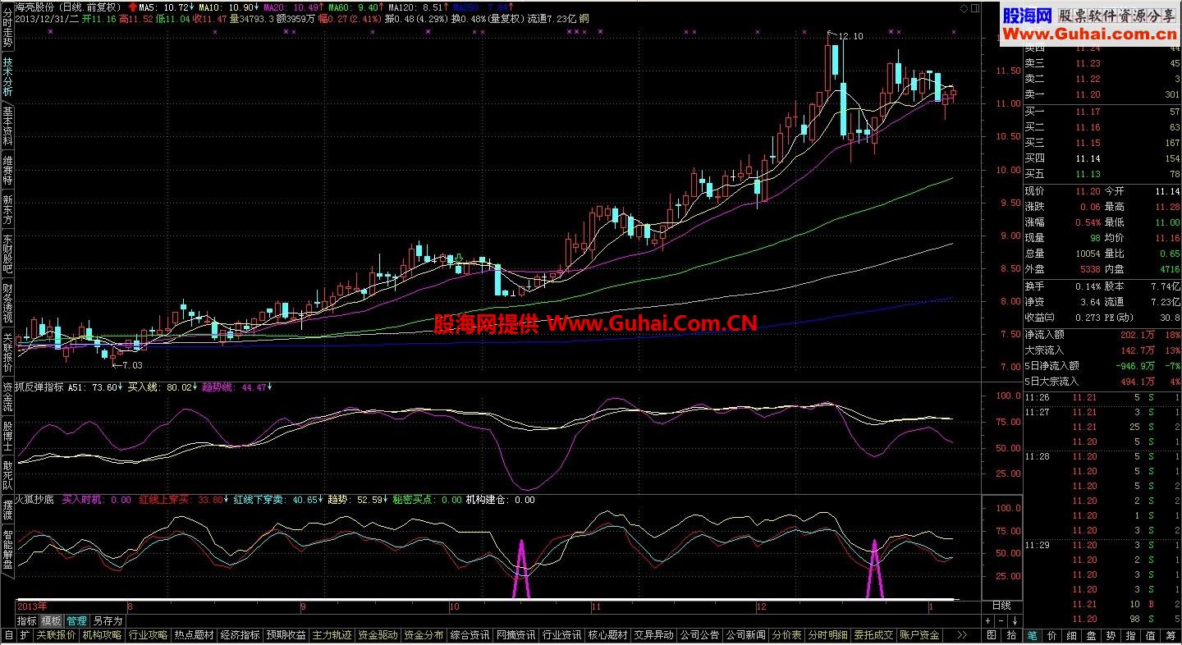The image size is (1182, 645).
Task: Open 预期收益 in the bottom bar
Action: coord(286,635)
